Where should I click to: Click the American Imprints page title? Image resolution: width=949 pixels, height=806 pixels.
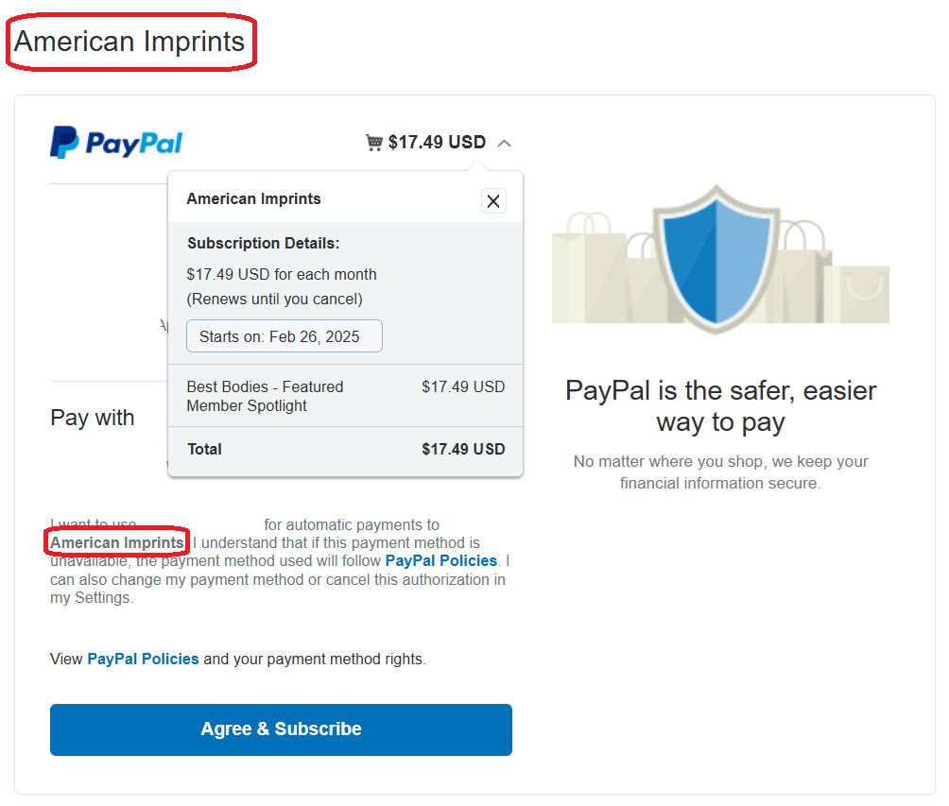(129, 42)
